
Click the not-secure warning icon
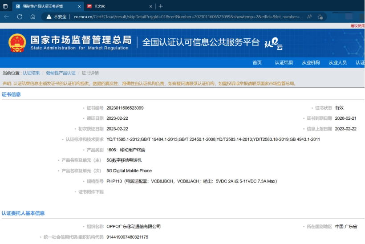pos(49,16)
